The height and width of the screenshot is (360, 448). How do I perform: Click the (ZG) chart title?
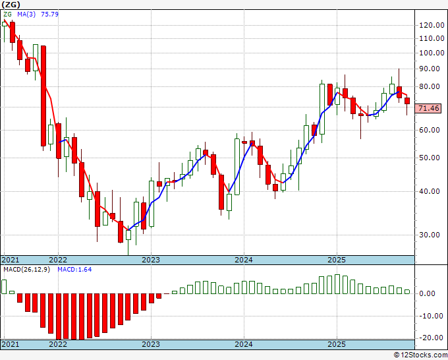pos(11,5)
